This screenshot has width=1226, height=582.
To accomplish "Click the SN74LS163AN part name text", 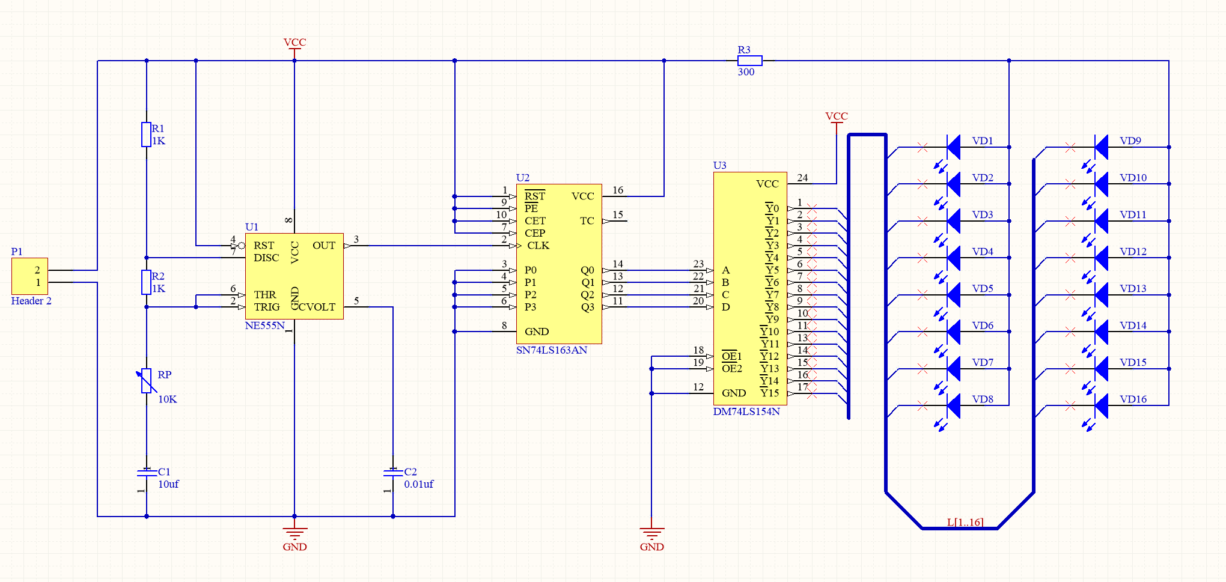I will (x=552, y=350).
